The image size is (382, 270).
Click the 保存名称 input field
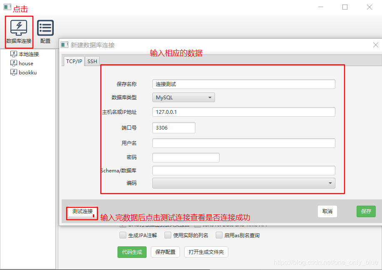[244, 84]
